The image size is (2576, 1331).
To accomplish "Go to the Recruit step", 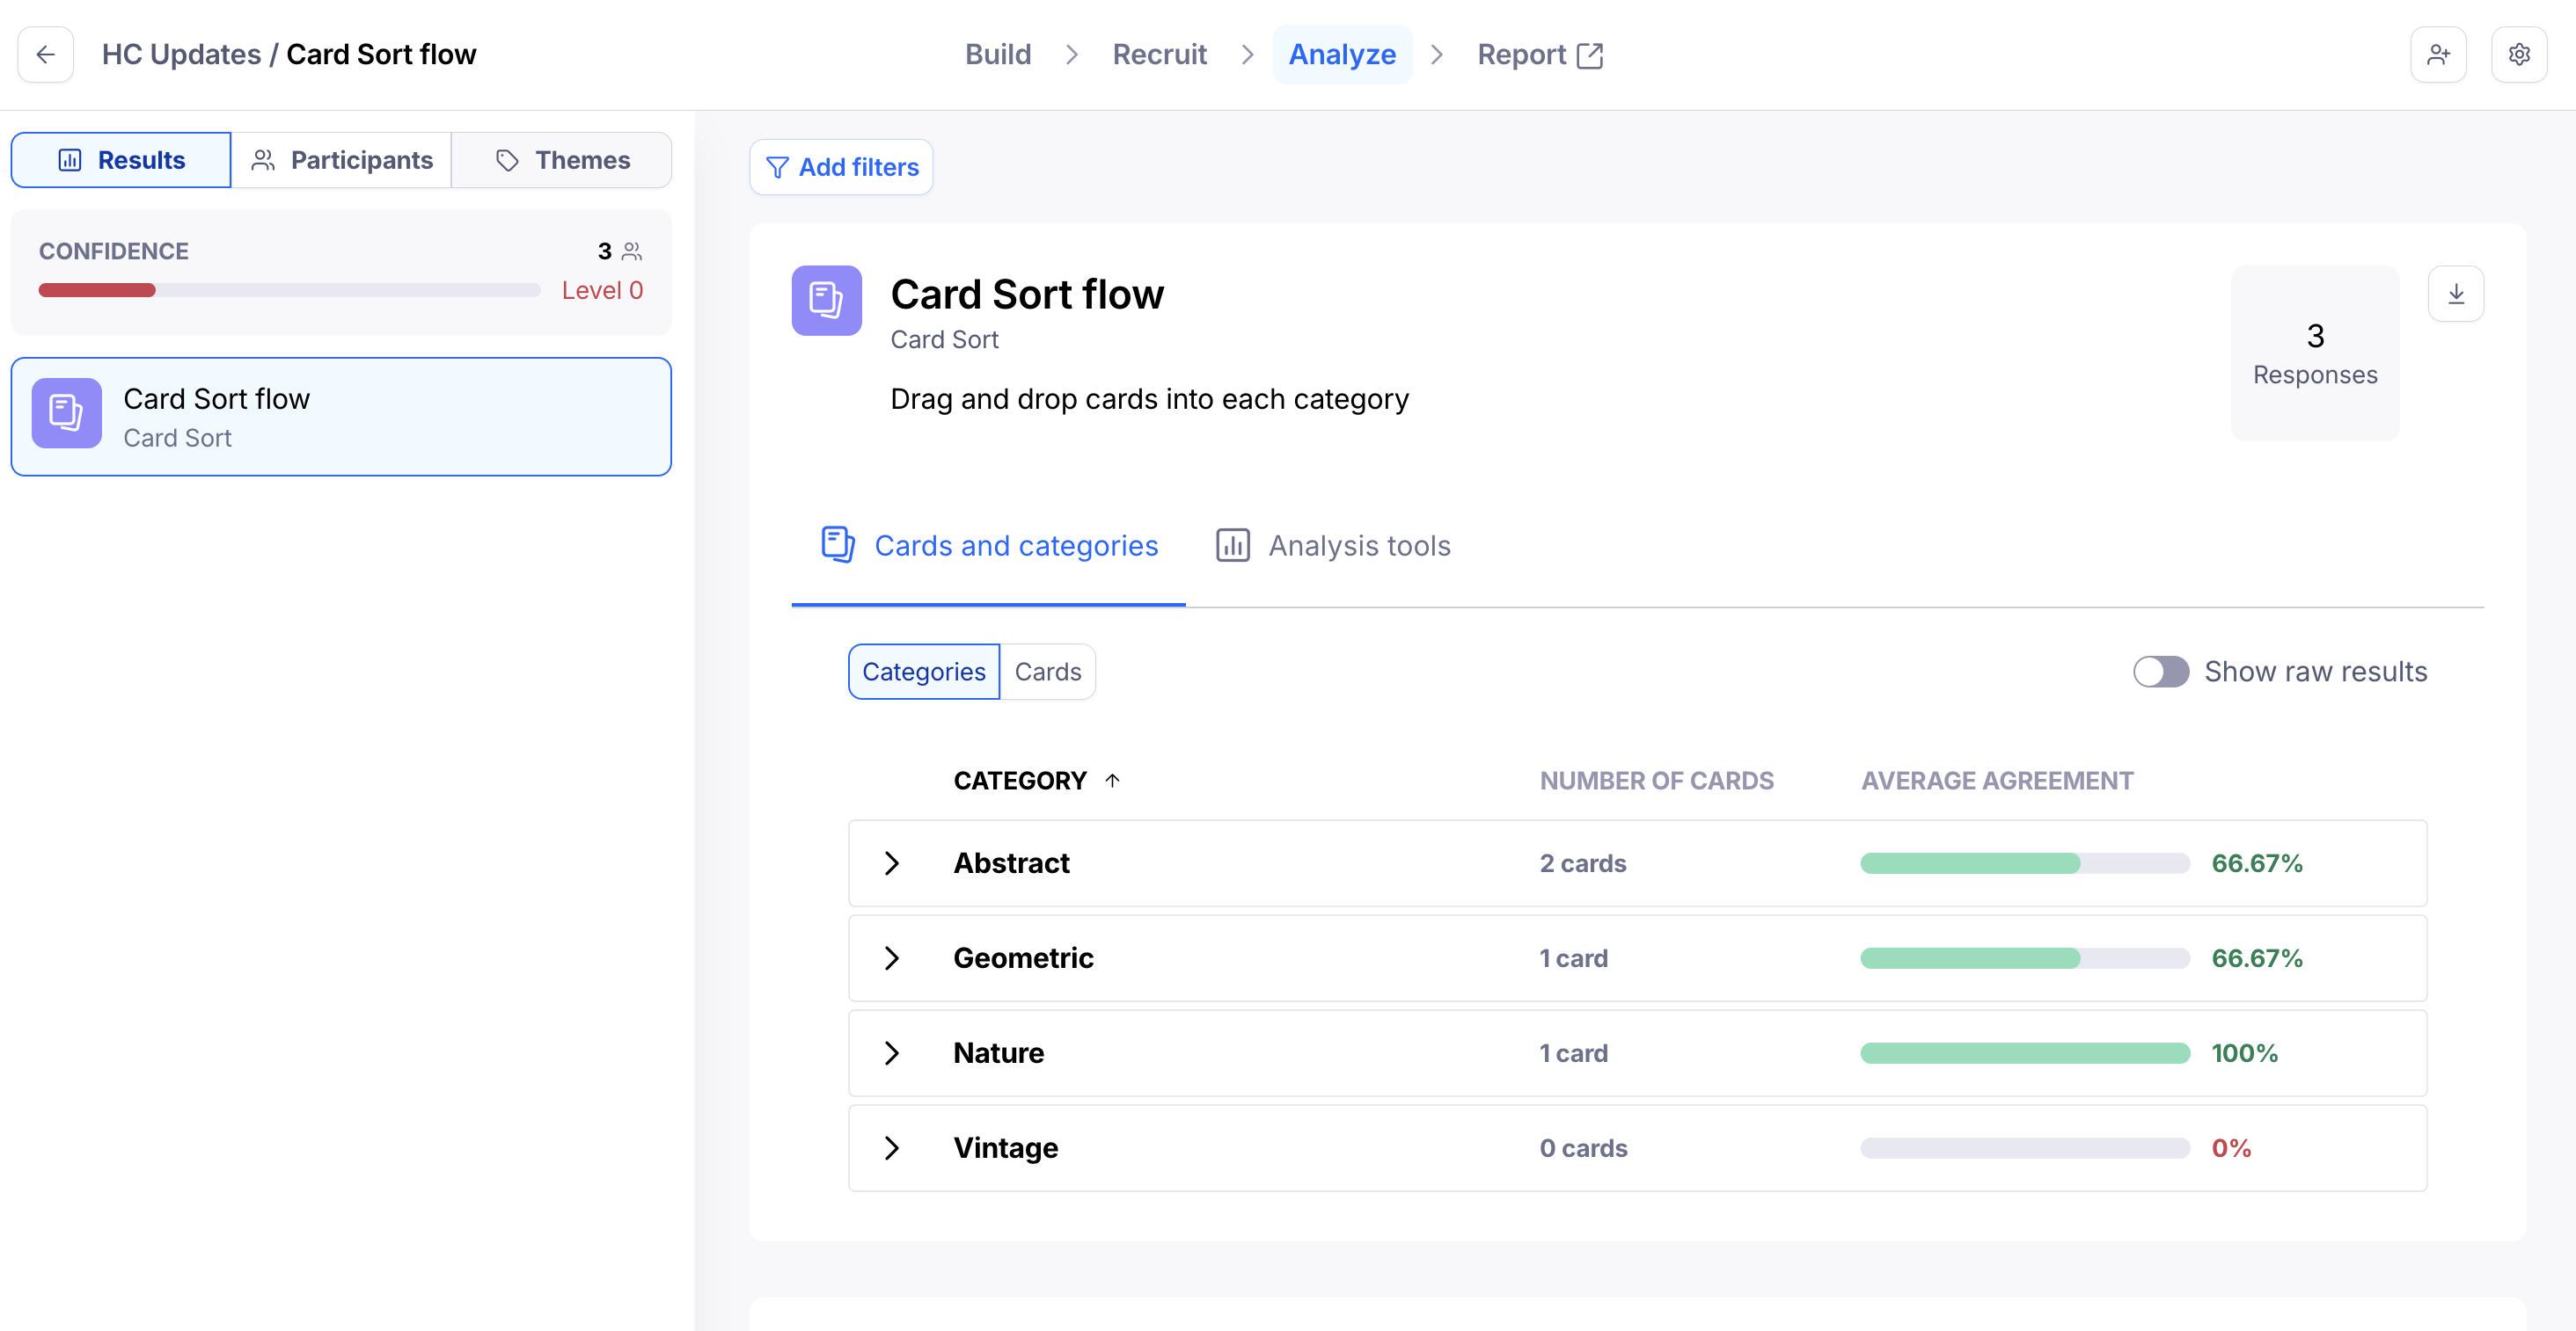I will click(x=1159, y=54).
